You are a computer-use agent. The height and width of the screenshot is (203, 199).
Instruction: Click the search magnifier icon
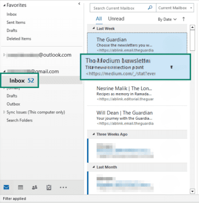pyautogui.click(x=150, y=7)
